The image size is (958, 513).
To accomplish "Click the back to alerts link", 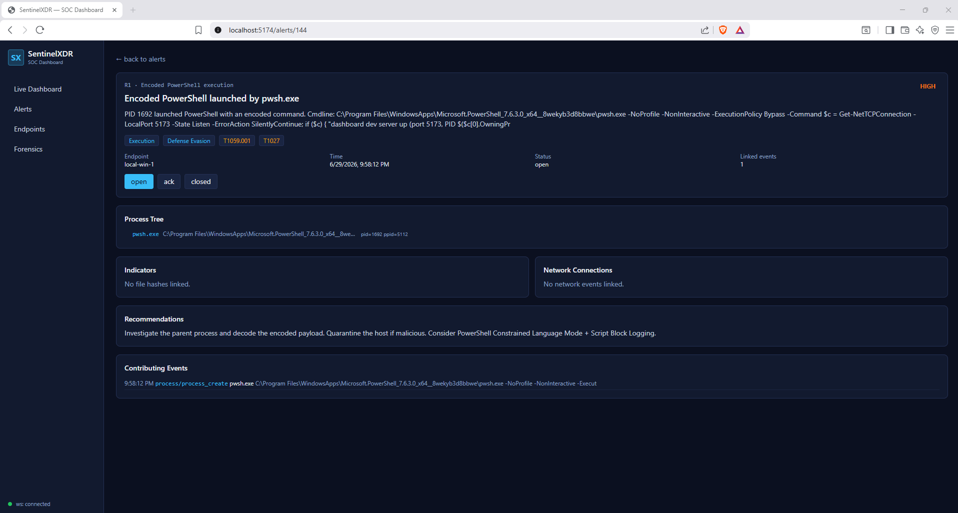I will (140, 59).
